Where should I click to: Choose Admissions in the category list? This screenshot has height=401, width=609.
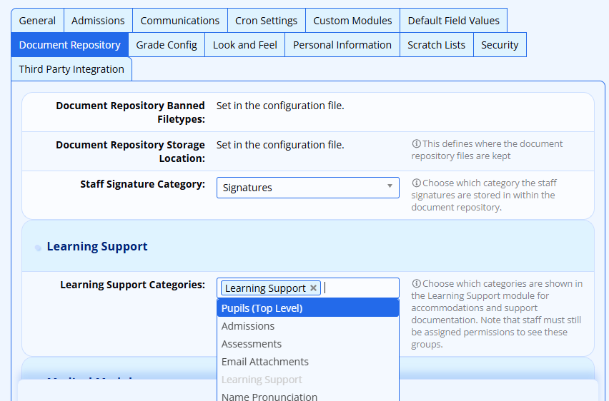(x=248, y=326)
